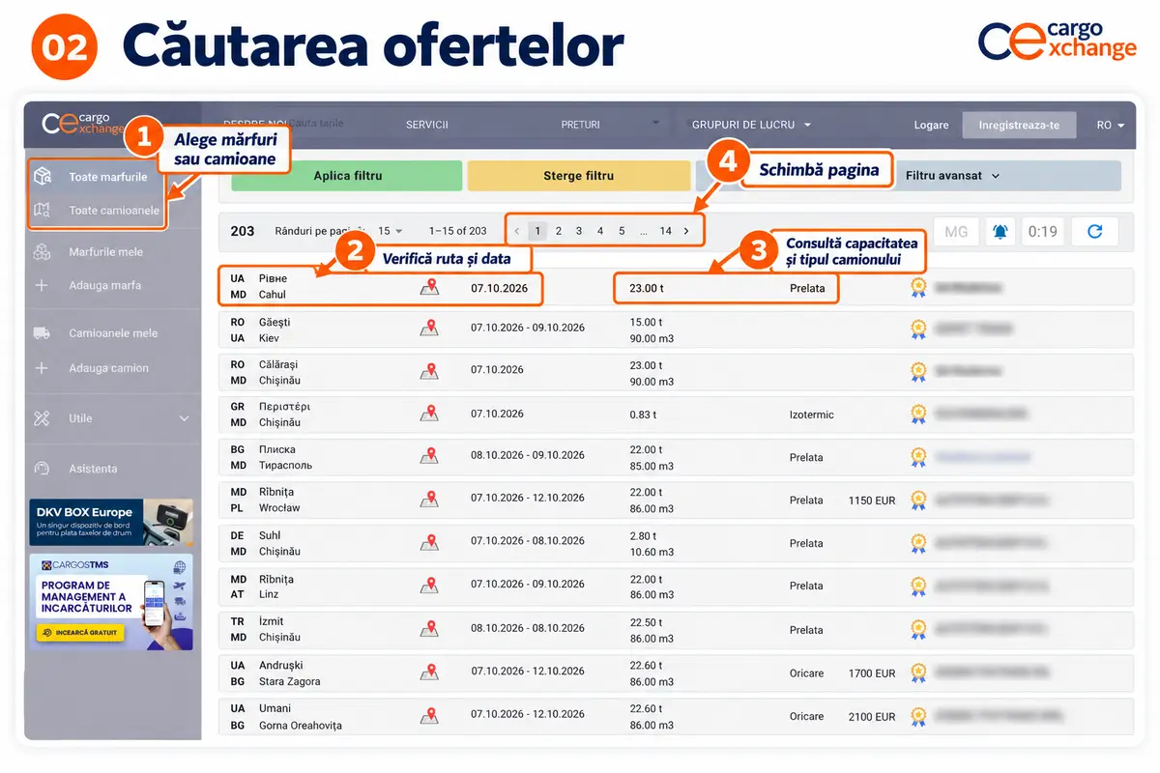
Task: Open map pin for Umani-Gorna Oreahovița route
Action: 428,716
